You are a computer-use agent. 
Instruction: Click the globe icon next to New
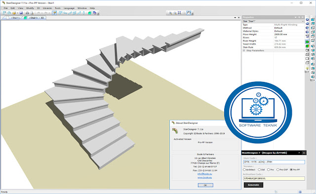tap(9, 13)
